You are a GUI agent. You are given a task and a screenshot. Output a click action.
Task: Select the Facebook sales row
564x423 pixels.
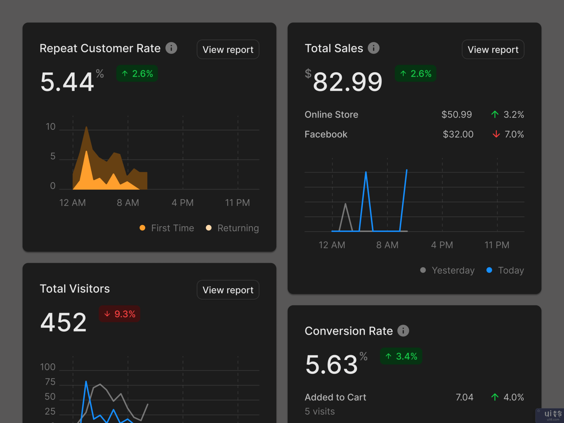[x=326, y=134]
